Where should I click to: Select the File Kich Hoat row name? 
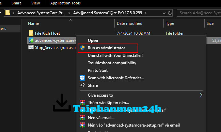pos(47,33)
